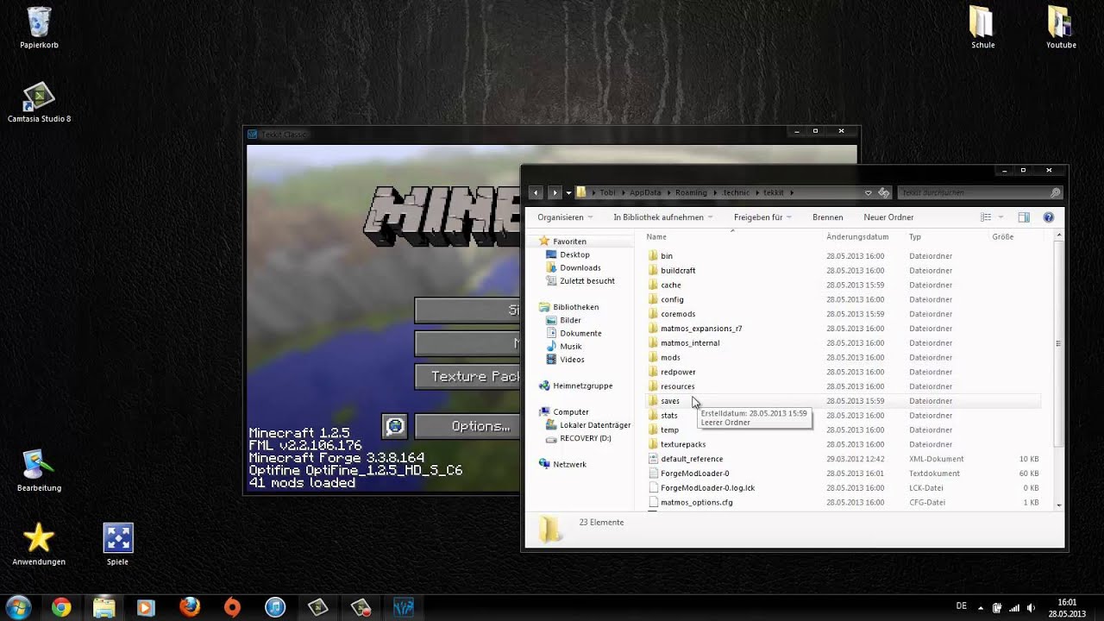Switch to Windows Explorer in the taskbar
This screenshot has height=621, width=1104.
(x=103, y=608)
